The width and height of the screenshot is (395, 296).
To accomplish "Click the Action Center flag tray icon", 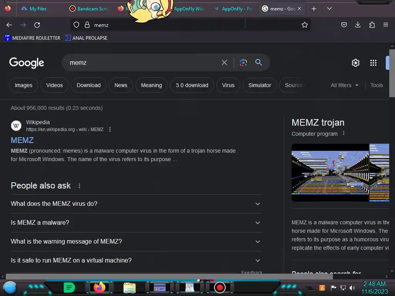I will click(333, 288).
